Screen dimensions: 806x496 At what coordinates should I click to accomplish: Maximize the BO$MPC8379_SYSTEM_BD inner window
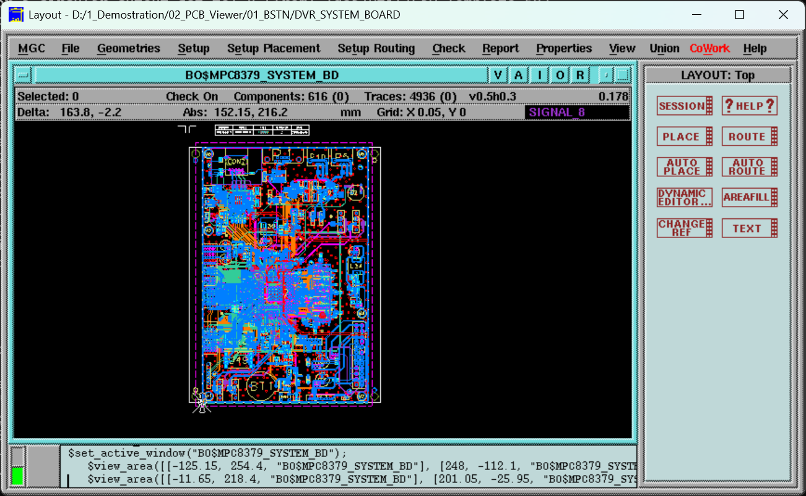623,75
